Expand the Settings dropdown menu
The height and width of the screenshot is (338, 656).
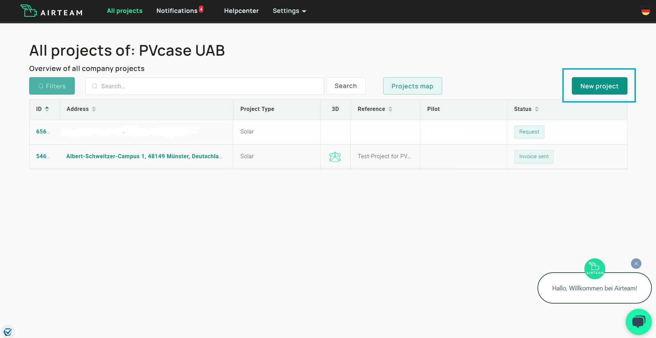[x=289, y=11]
